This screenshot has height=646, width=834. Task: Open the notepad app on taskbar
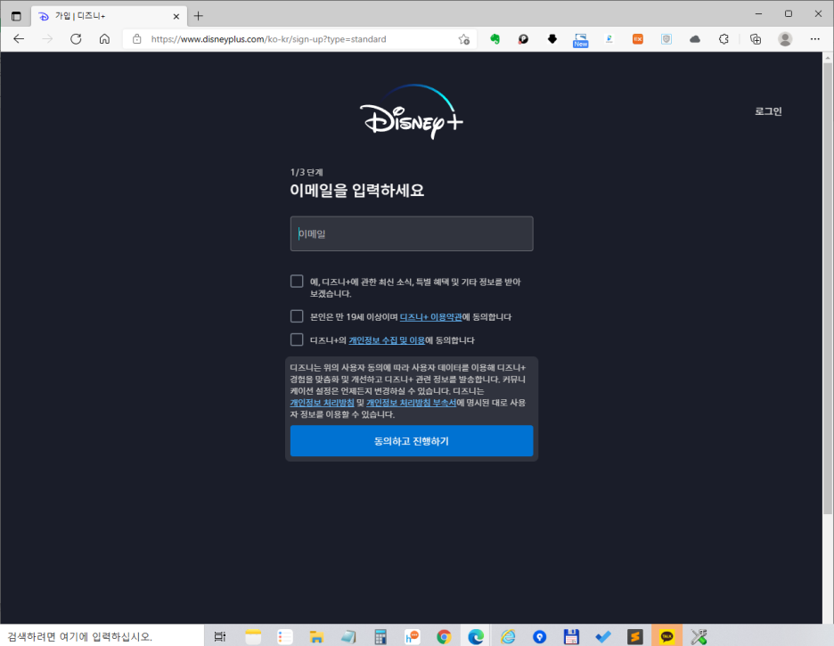[x=348, y=636]
